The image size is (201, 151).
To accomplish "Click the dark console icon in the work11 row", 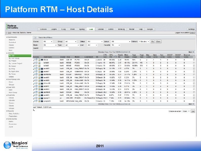I will [x=42, y=87].
